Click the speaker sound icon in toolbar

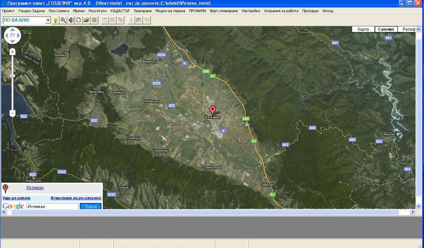point(71,20)
